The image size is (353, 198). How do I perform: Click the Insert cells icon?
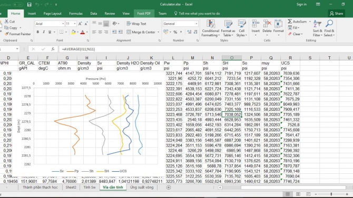[x=256, y=28]
